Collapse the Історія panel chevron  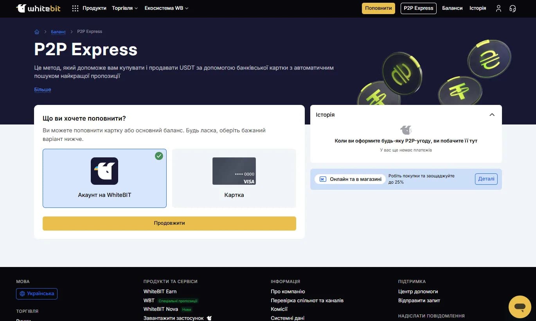(492, 115)
